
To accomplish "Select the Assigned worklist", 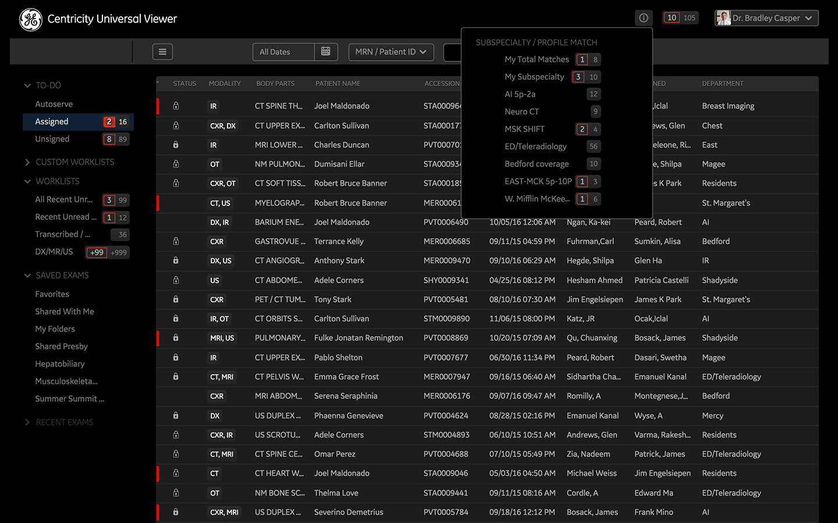I will pos(78,121).
